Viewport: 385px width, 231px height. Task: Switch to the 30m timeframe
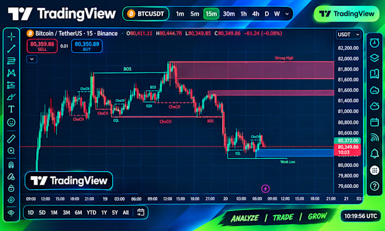click(x=229, y=14)
